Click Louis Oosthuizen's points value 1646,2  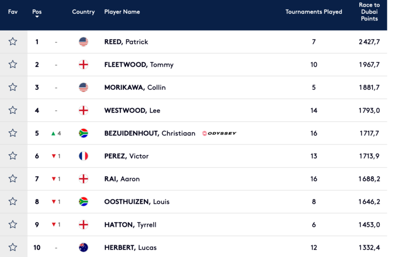click(x=369, y=201)
